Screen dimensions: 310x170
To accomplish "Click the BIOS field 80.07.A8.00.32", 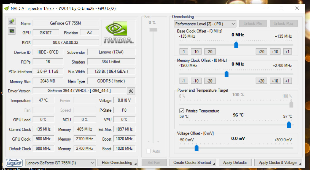I will coord(66,42).
